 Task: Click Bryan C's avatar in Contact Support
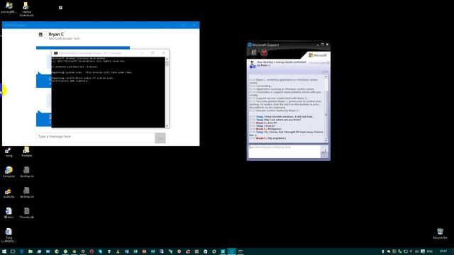point(41,35)
